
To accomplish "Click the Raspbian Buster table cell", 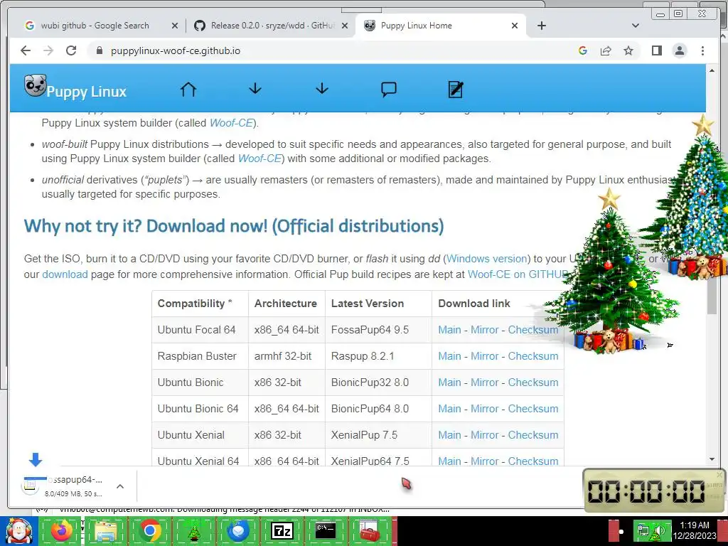I will pyautogui.click(x=200, y=356).
